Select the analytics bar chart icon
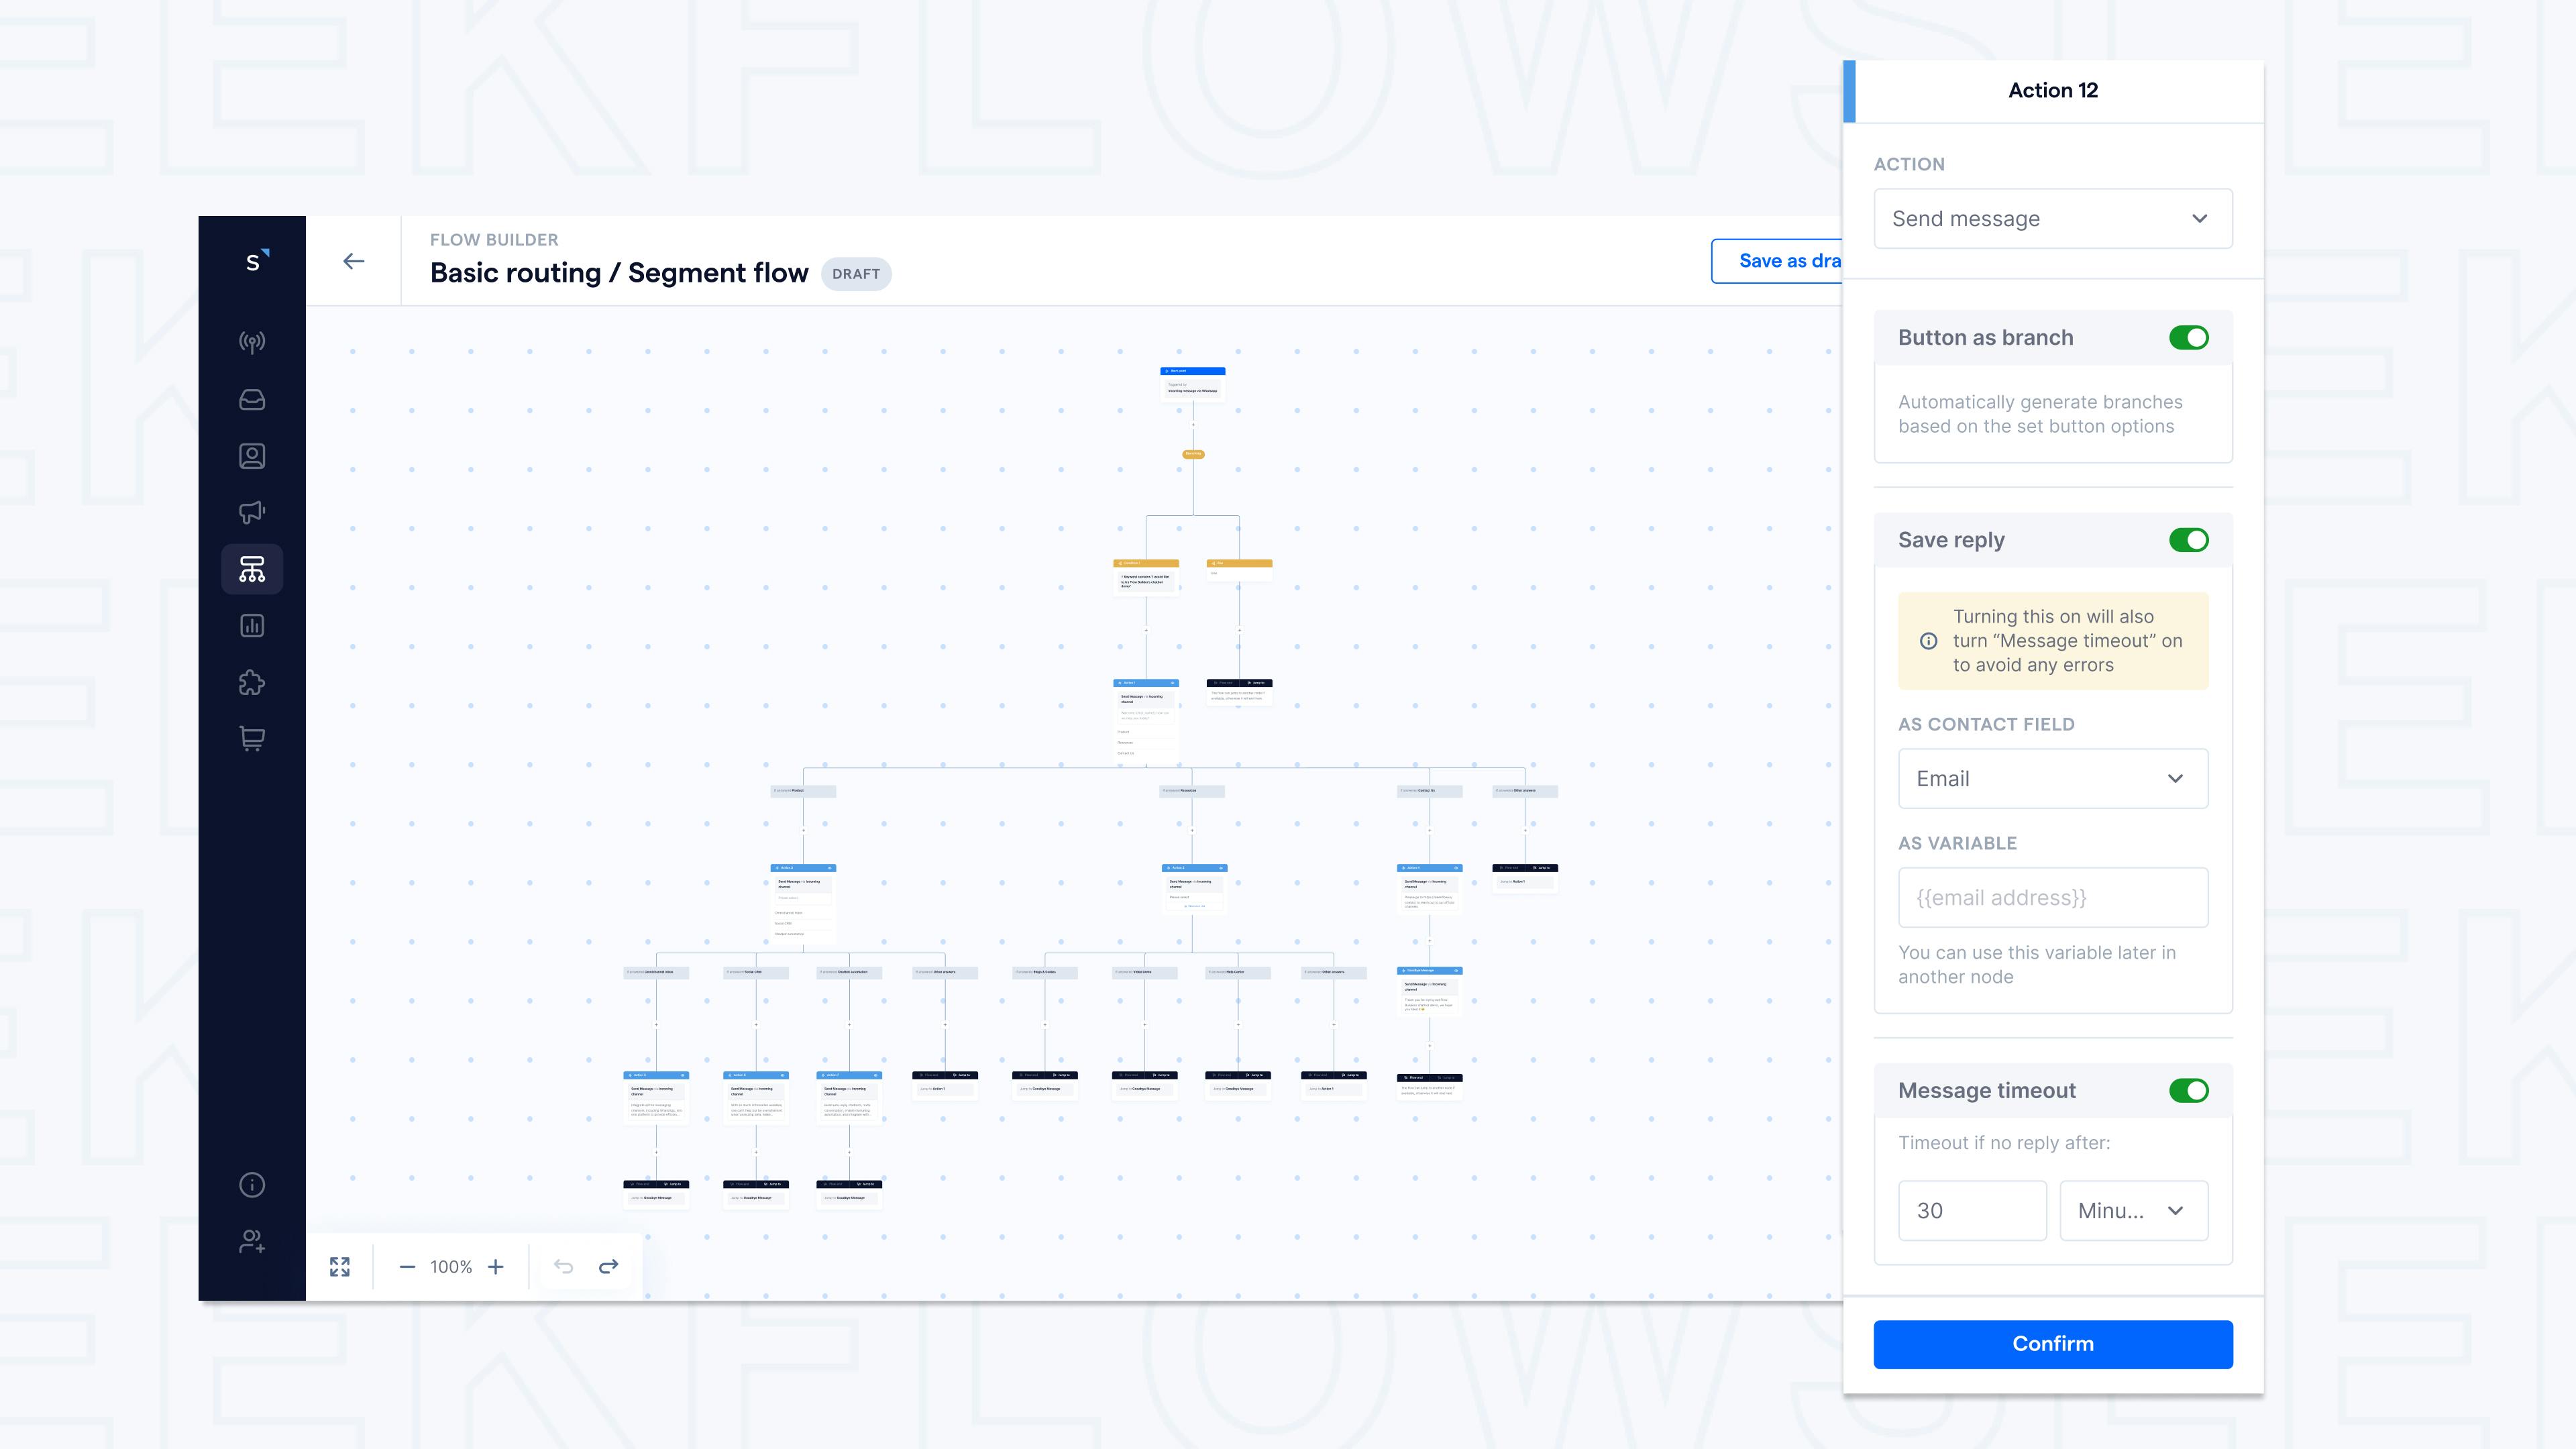2576x1449 pixels. tap(253, 625)
